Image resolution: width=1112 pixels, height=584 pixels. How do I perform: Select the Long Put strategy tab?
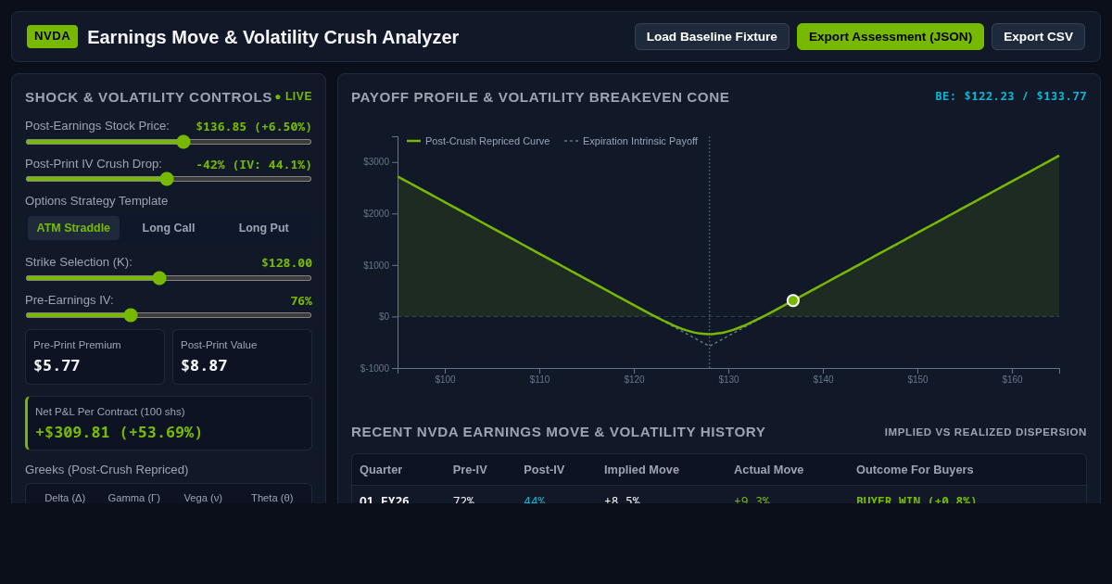(x=264, y=228)
